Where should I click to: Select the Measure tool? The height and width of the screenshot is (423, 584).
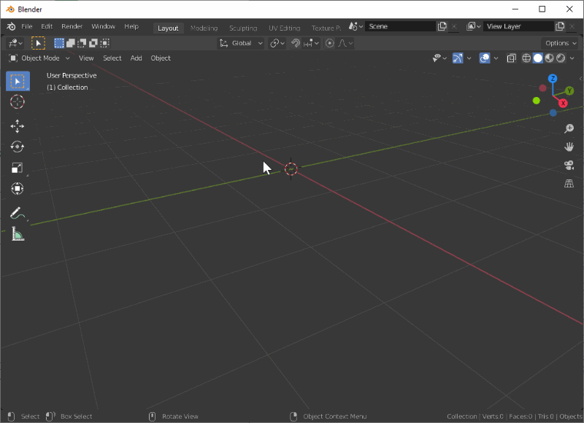click(x=18, y=235)
